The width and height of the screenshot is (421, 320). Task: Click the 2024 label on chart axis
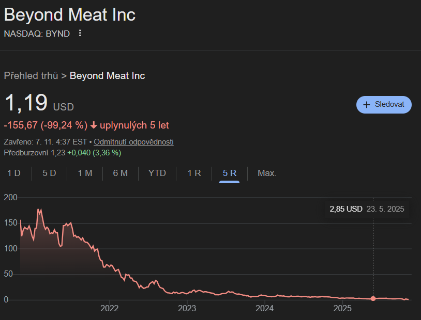265,309
